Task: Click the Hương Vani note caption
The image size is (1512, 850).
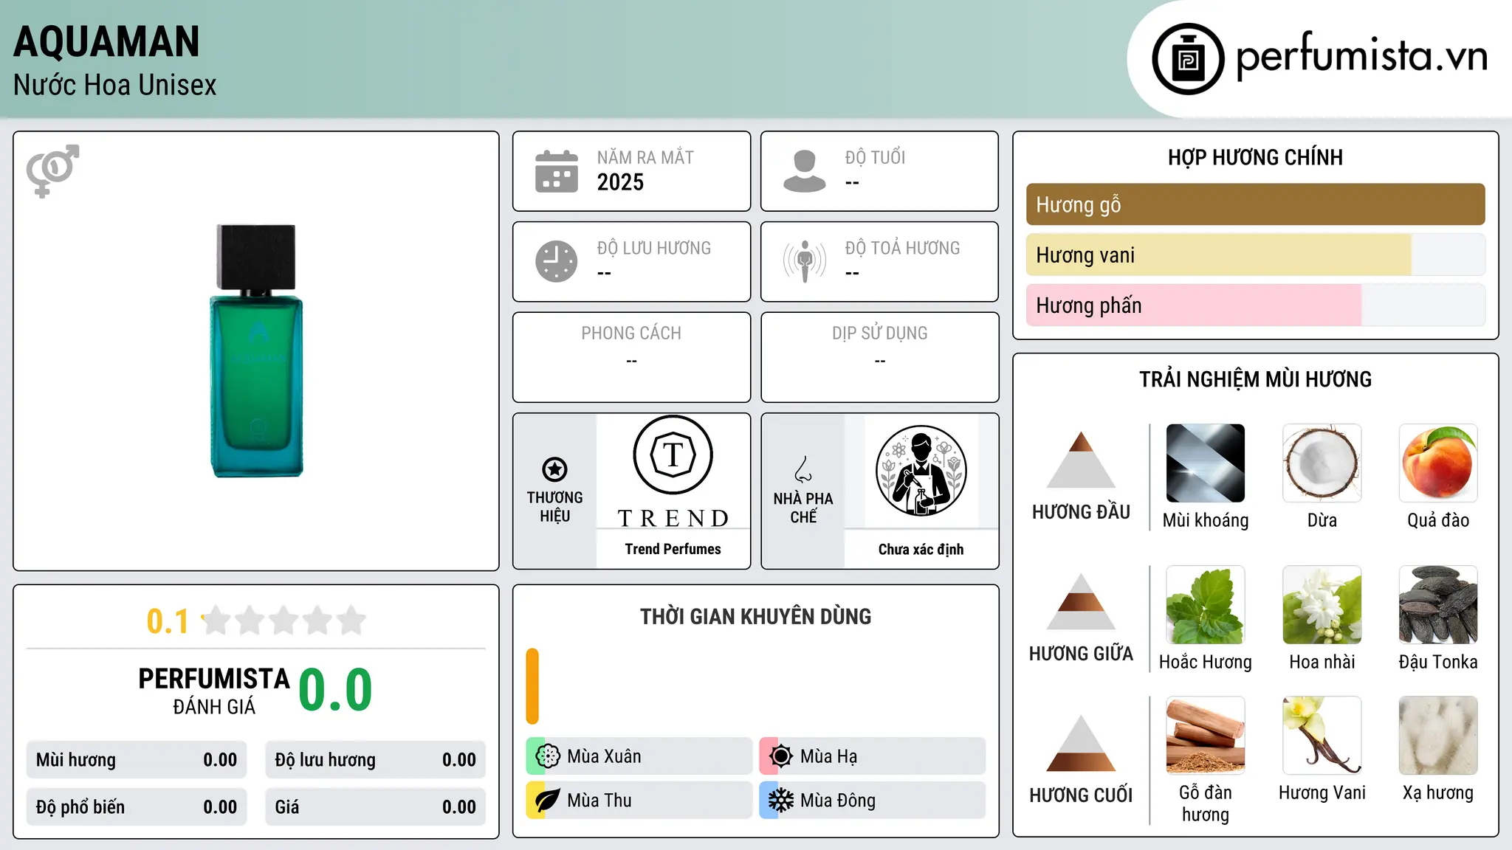Action: (x=1322, y=793)
